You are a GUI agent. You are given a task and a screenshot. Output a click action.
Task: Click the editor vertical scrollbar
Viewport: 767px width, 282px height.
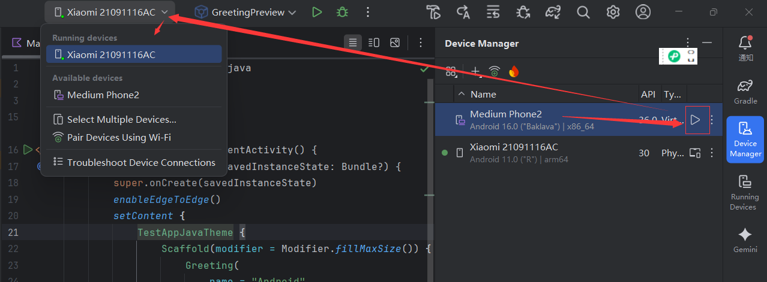[x=430, y=180]
